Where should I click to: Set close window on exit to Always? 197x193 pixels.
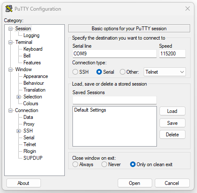pyautogui.click(x=75, y=164)
